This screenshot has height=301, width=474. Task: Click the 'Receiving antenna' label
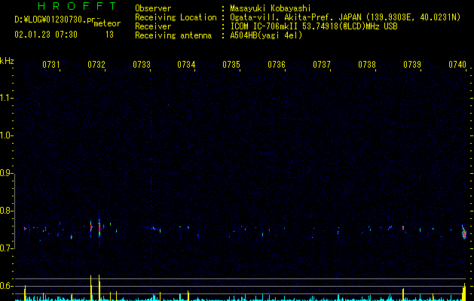[173, 35]
